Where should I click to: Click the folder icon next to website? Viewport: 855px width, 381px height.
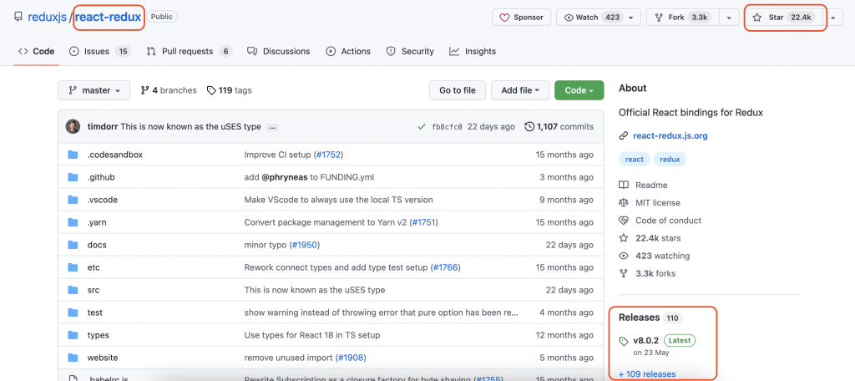click(73, 358)
